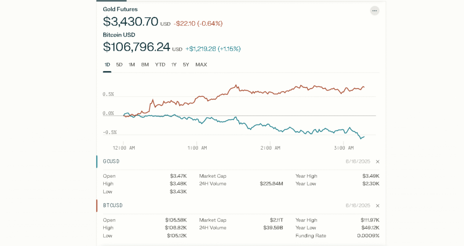Remove BTCUSD from the comparison

coord(377,205)
